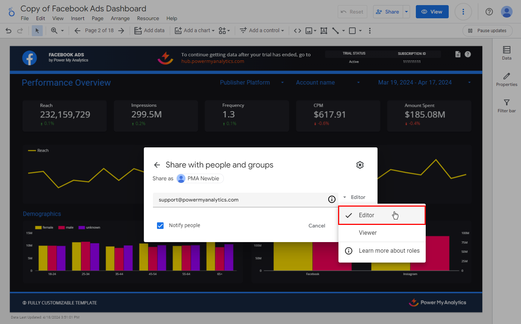This screenshot has height=324, width=521.
Task: Click the undo arrow in toolbar
Action: click(x=8, y=31)
